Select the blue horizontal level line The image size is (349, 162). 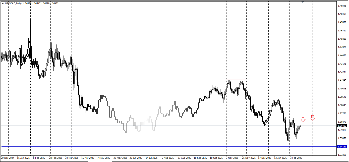(169, 146)
